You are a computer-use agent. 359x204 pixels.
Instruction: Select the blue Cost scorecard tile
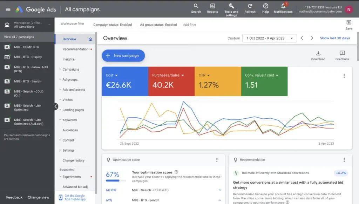coord(125,81)
